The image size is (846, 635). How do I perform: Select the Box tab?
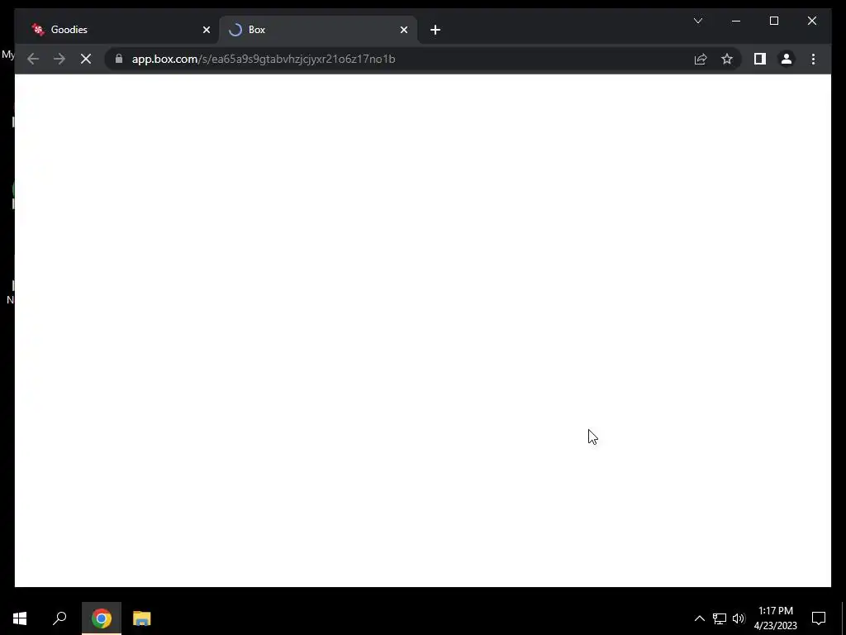click(318, 30)
